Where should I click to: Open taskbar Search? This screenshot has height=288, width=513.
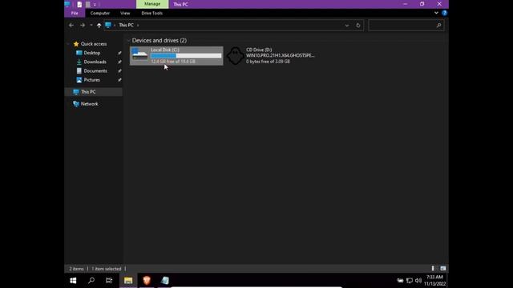coord(91,281)
